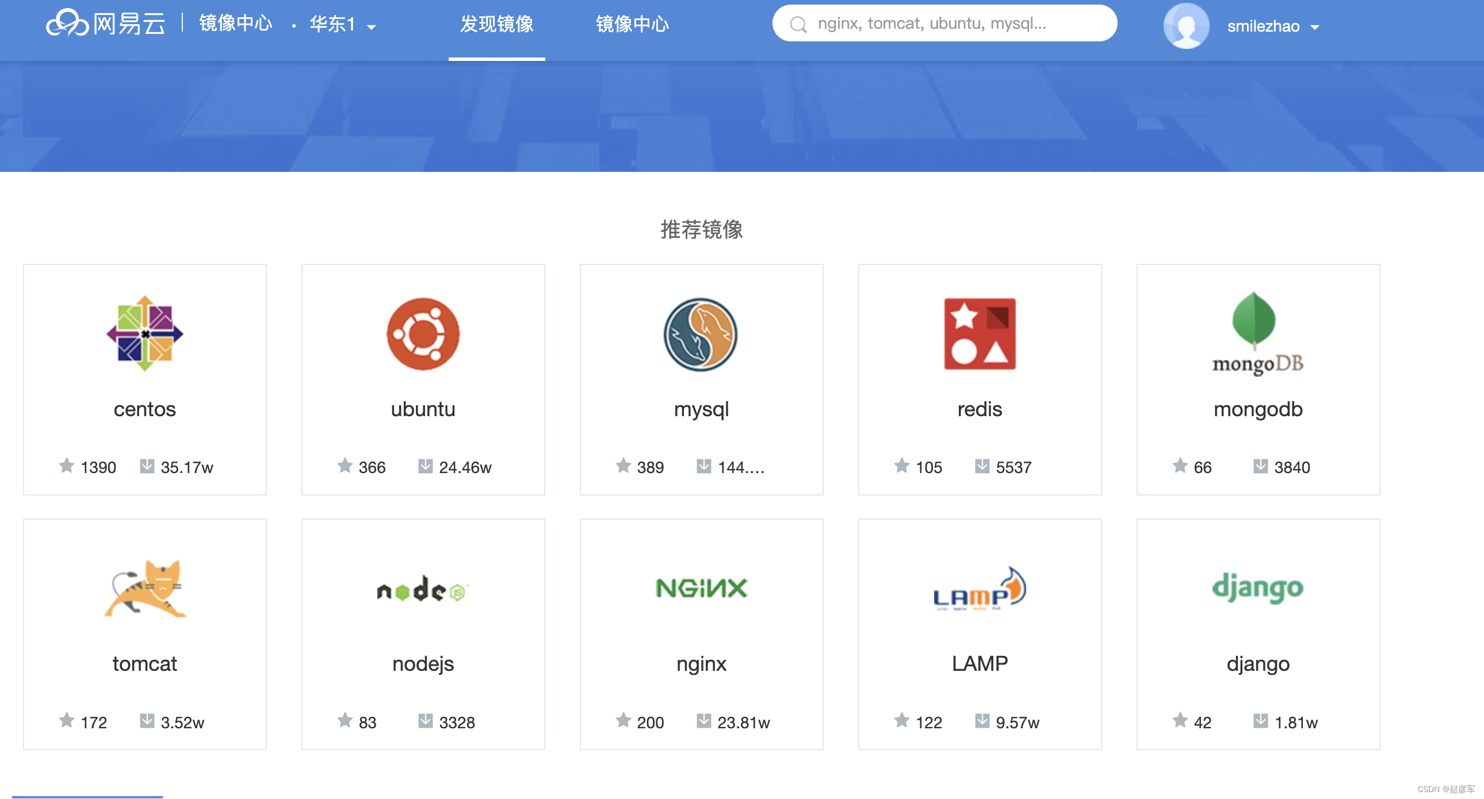The image size is (1484, 799).
Task: Open the tomcat image name link
Action: (x=144, y=664)
